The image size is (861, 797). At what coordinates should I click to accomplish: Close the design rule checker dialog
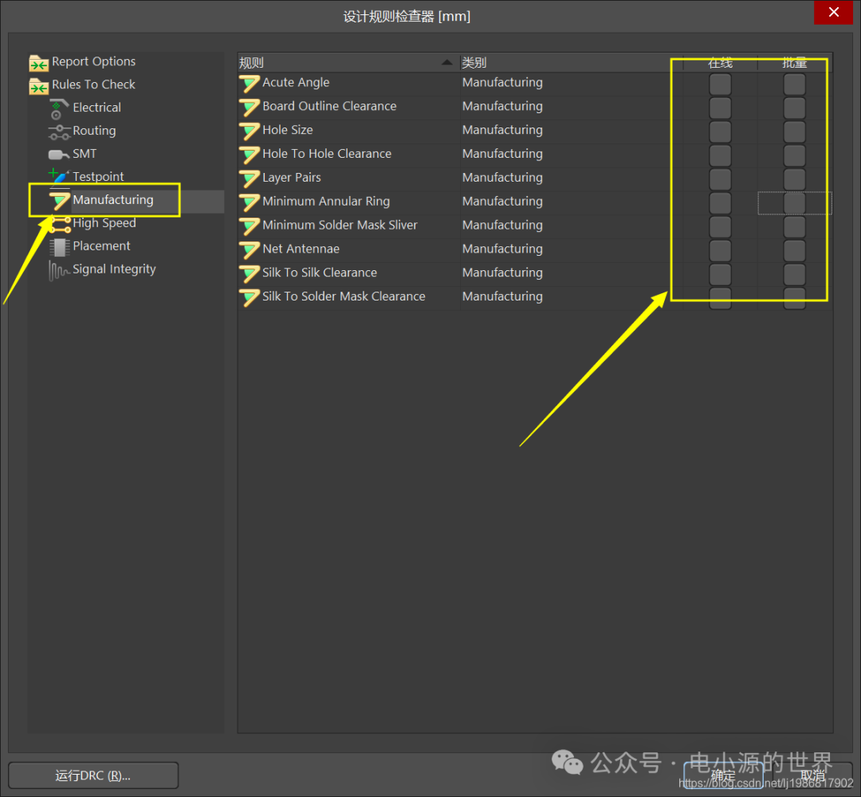(833, 12)
